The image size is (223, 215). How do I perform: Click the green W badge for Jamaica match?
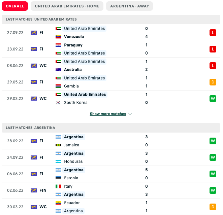pos(213,141)
